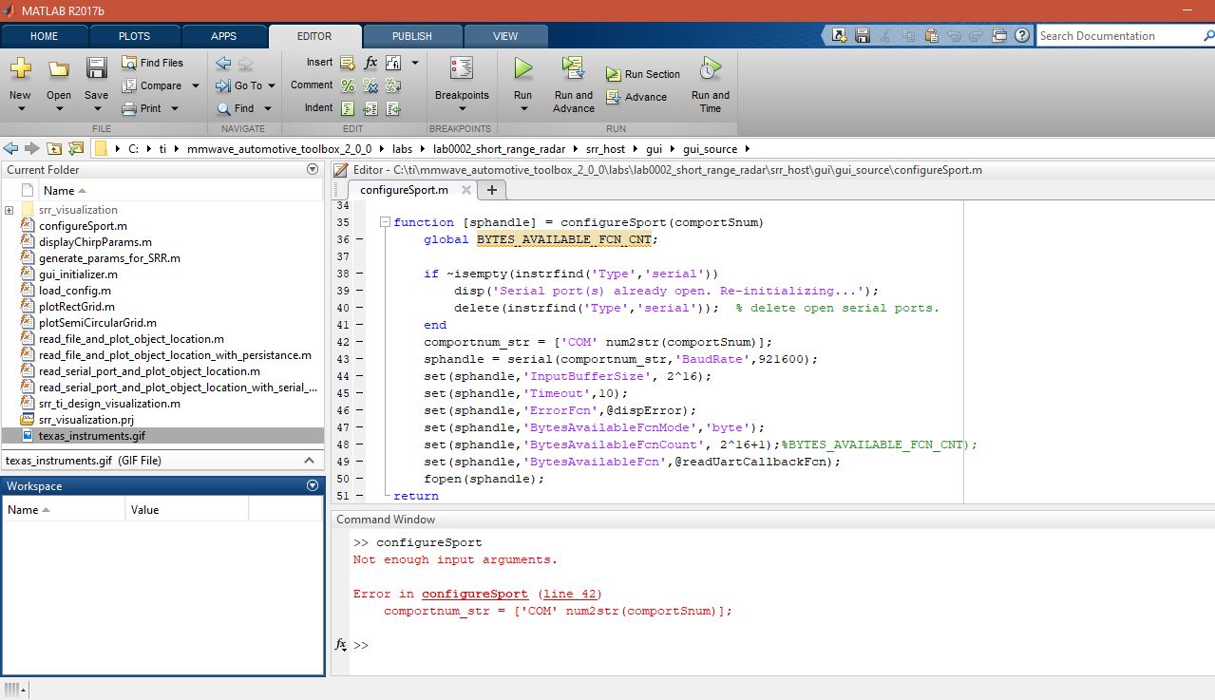
Task: Select the EDITOR ribbon tab
Action: [314, 36]
